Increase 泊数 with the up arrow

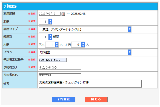click(x=50, y=20)
